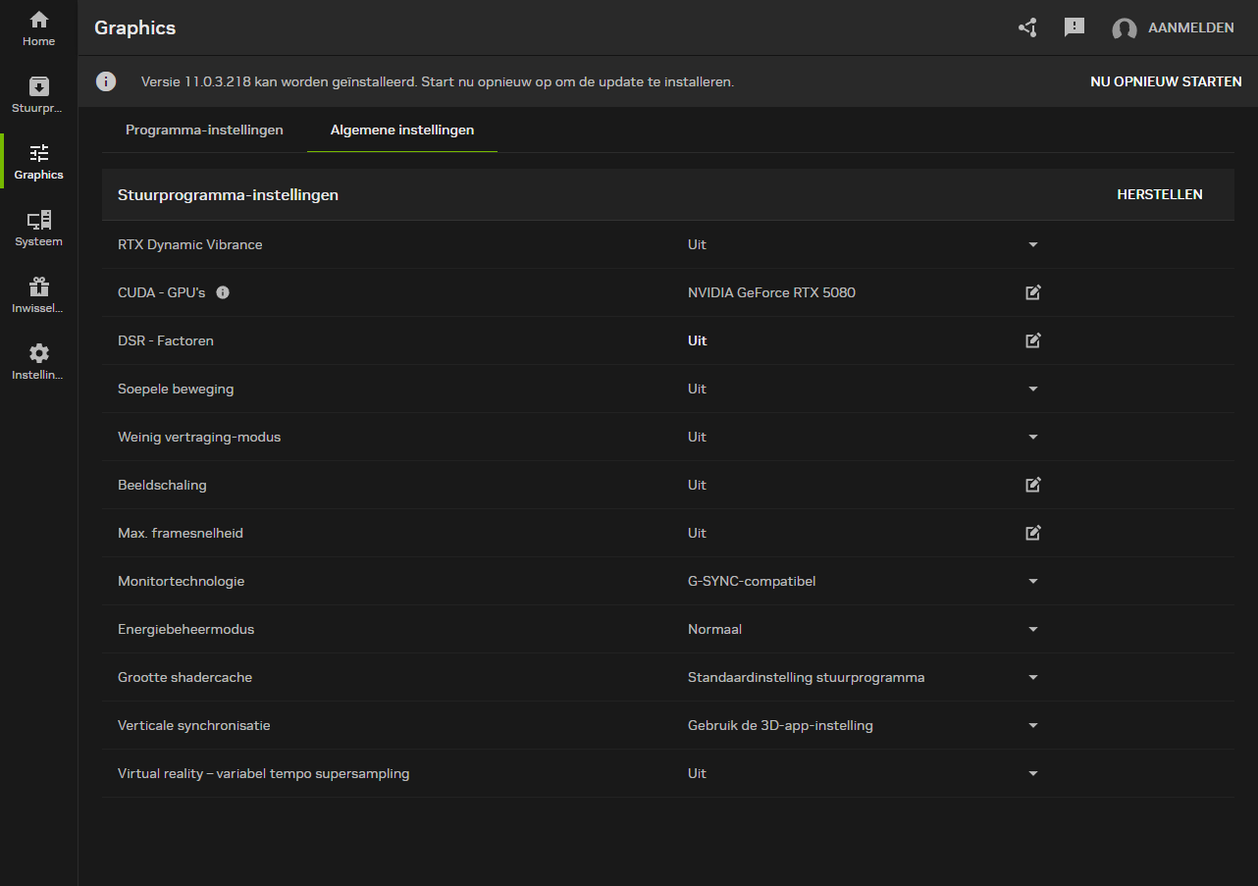Open the Energiebeheermodus dropdown
The width and height of the screenshot is (1258, 886).
pos(1032,629)
